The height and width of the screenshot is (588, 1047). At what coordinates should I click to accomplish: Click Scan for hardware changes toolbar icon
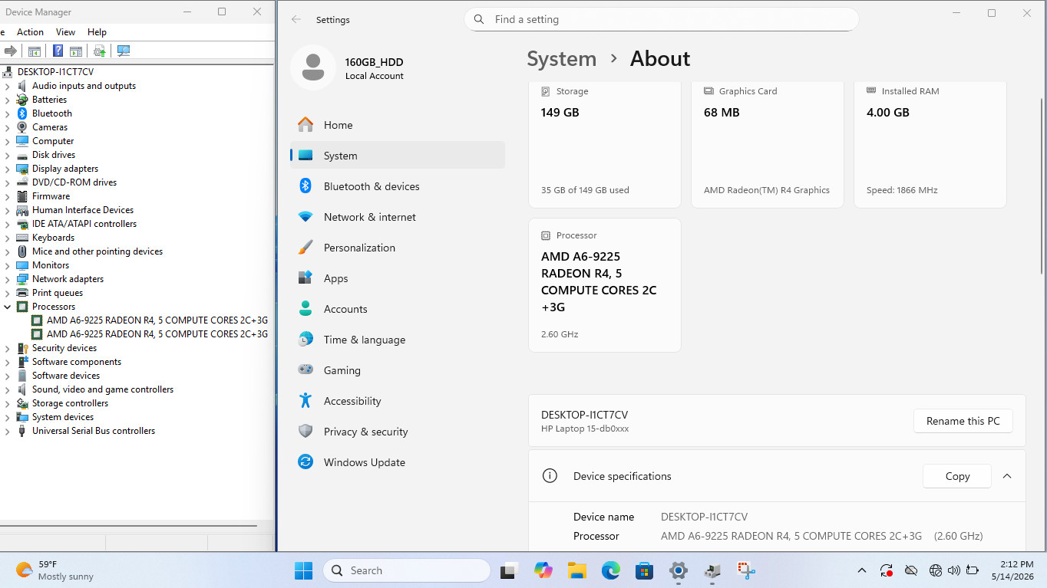(124, 51)
